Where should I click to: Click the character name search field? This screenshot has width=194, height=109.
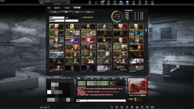coord(72,20)
